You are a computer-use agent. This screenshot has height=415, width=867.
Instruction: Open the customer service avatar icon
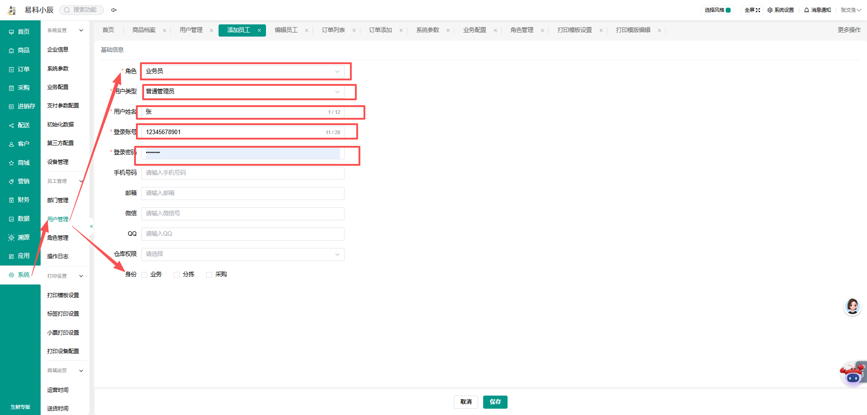point(853,307)
